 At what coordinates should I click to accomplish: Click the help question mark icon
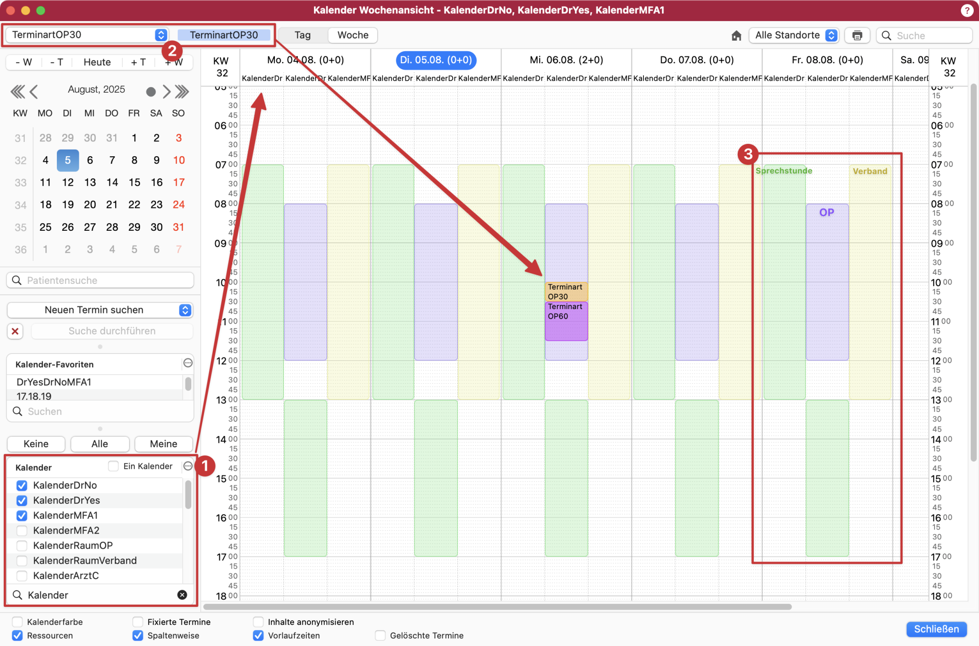[x=967, y=10]
